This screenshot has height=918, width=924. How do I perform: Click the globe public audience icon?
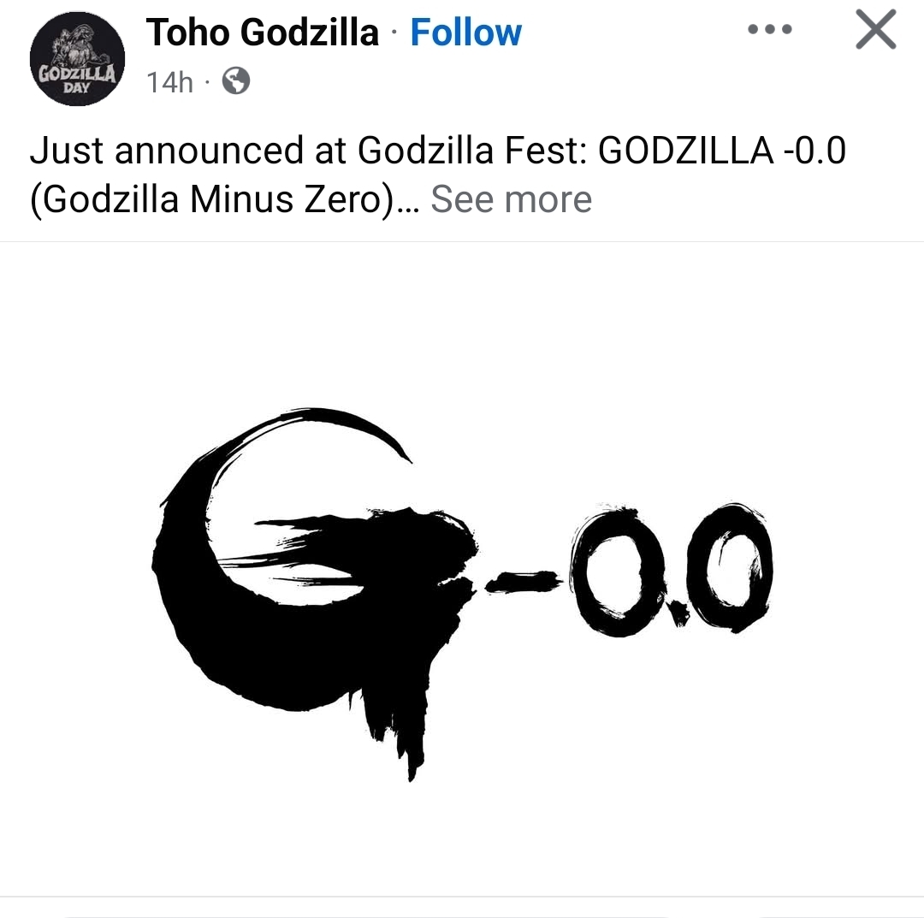pos(236,81)
